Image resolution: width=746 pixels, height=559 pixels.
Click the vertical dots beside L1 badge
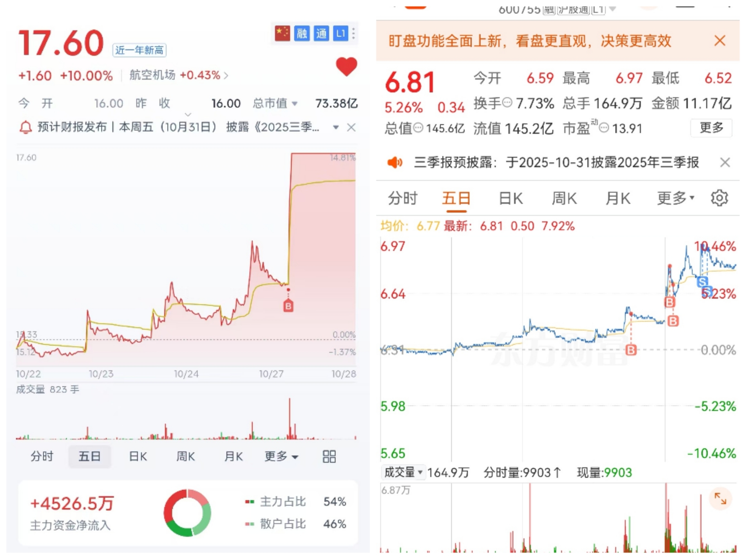353,33
